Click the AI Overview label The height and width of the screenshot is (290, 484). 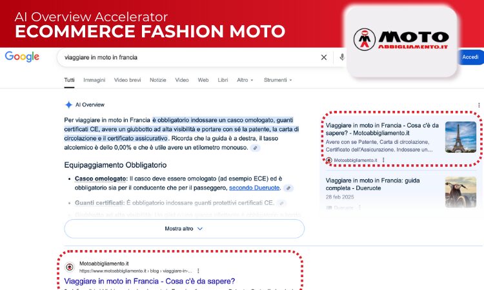click(x=90, y=105)
